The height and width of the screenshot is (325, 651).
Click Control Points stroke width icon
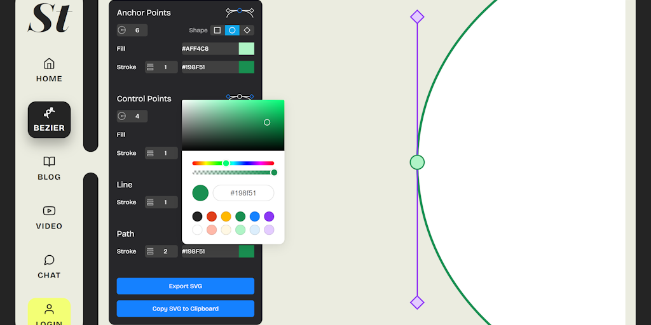(150, 153)
